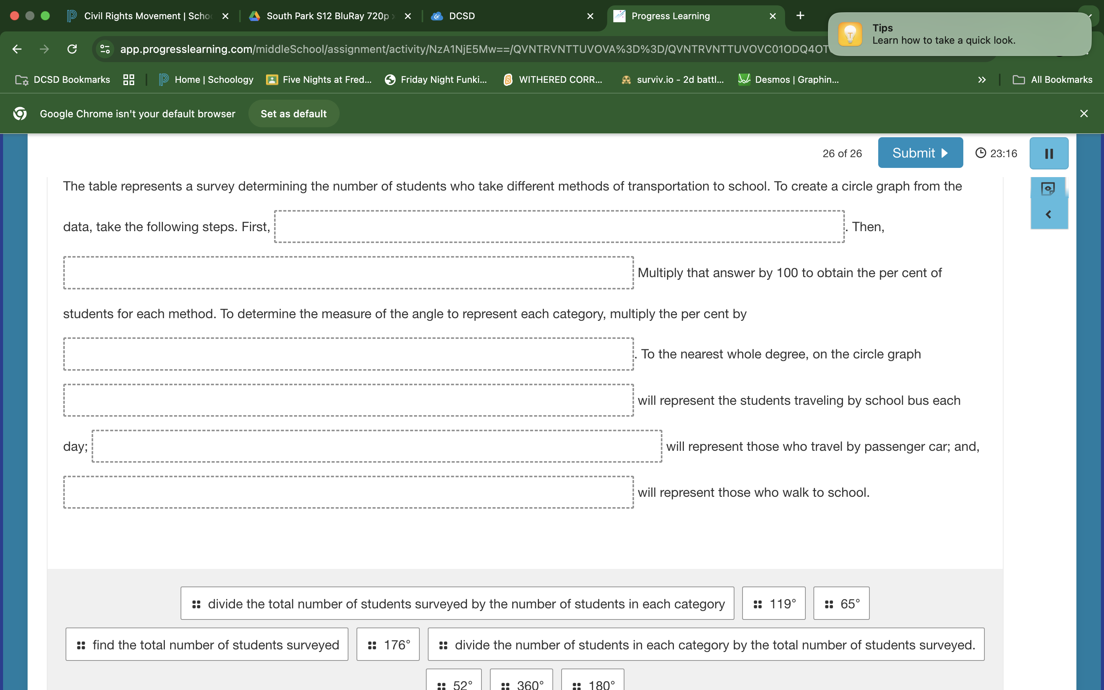1104x690 pixels.
Task: Open All Bookmarks folder
Action: (1053, 79)
